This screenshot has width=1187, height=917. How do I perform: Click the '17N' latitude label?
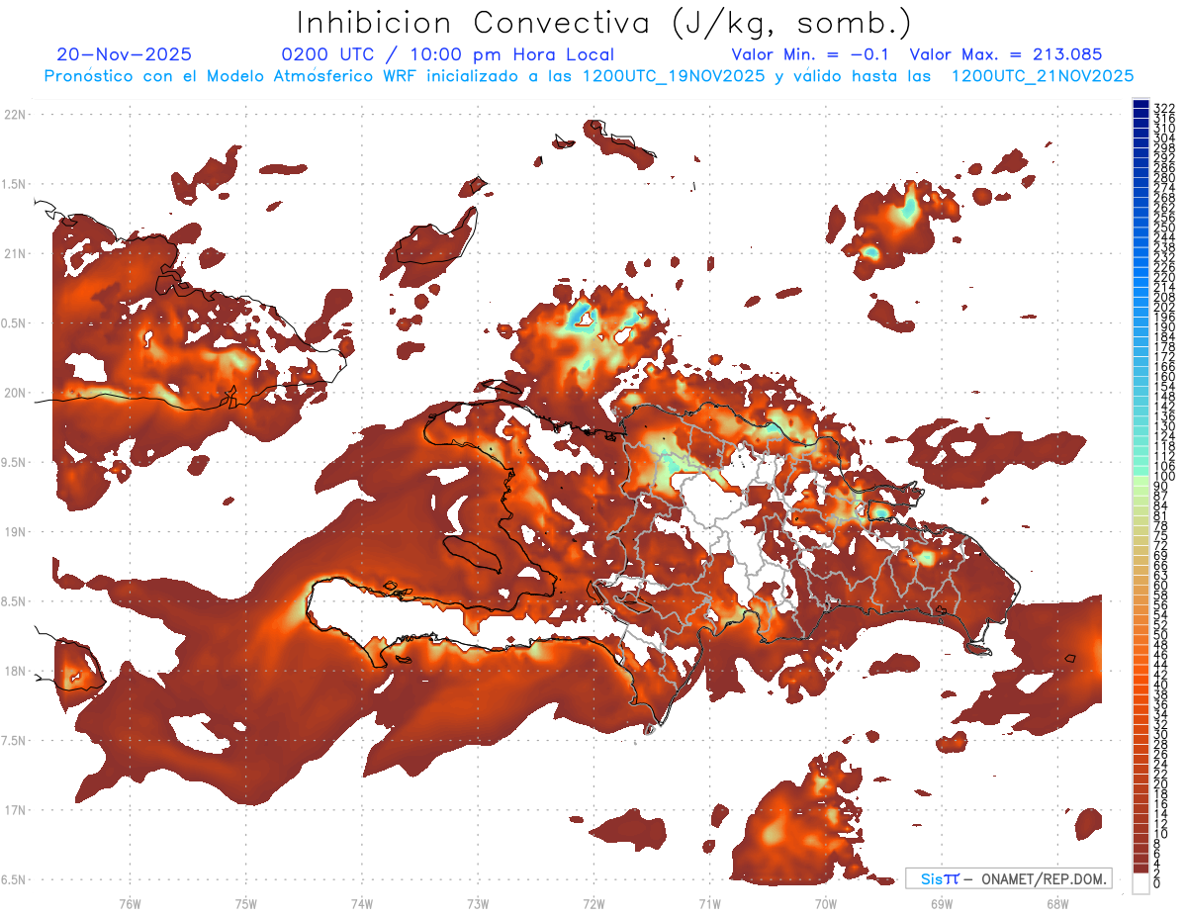[15, 810]
